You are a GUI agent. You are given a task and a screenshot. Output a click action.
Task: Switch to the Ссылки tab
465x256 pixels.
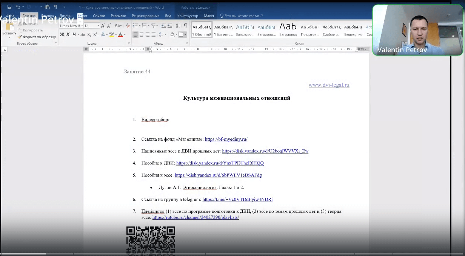tap(99, 16)
